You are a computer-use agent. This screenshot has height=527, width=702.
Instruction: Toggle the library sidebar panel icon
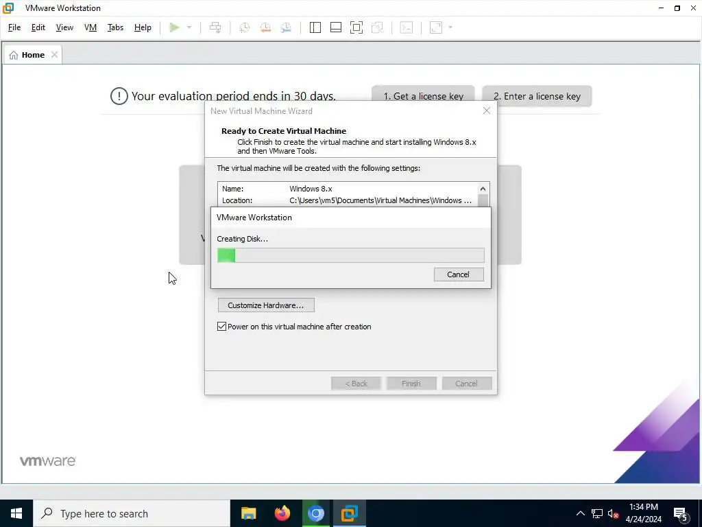click(x=315, y=27)
